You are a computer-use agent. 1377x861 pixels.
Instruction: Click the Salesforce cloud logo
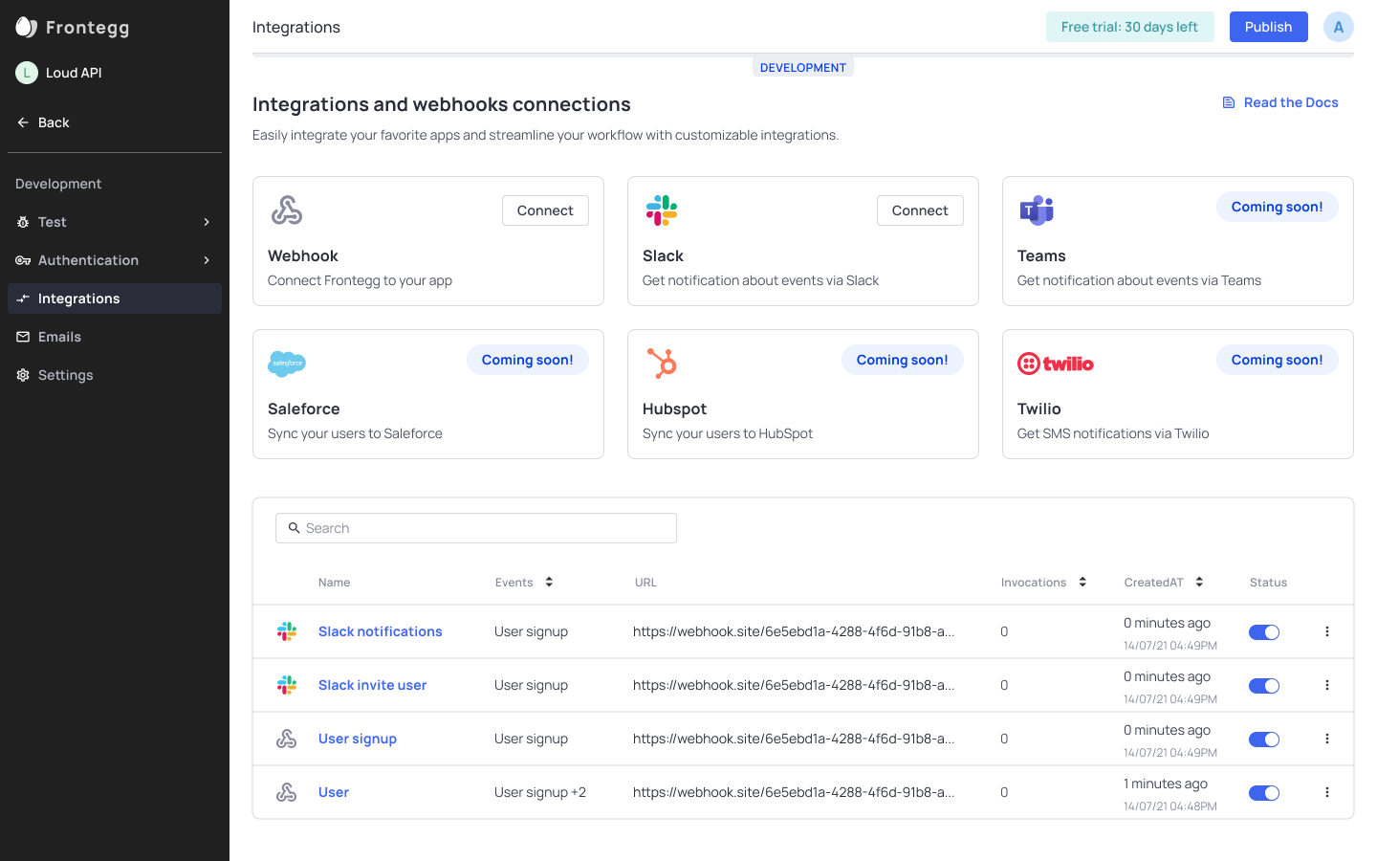click(287, 364)
